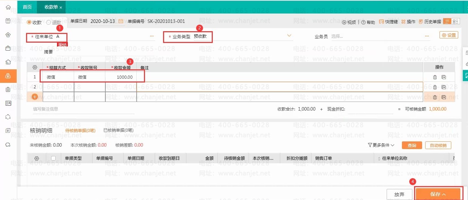Click the 单据类型 column header
Viewport: 468px width, 200px height.
pos(76,158)
